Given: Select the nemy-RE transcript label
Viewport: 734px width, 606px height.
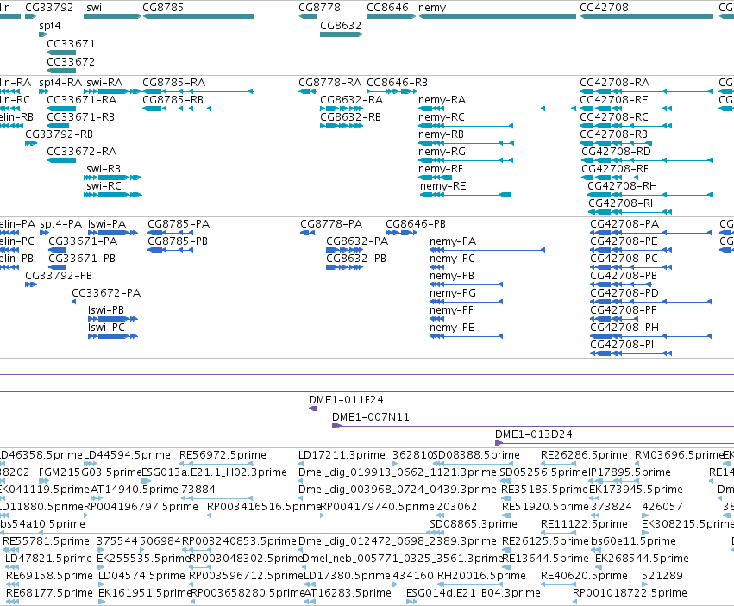Looking at the screenshot, I should pyautogui.click(x=442, y=186).
